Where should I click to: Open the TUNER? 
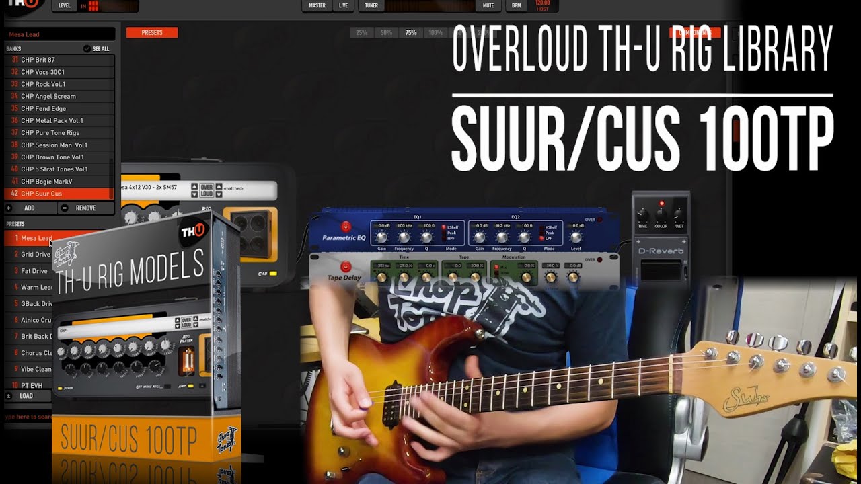[x=371, y=5]
